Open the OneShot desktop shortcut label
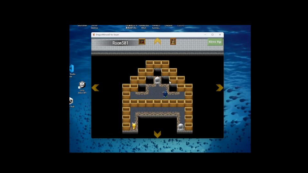308x173 pixels. coord(168,26)
